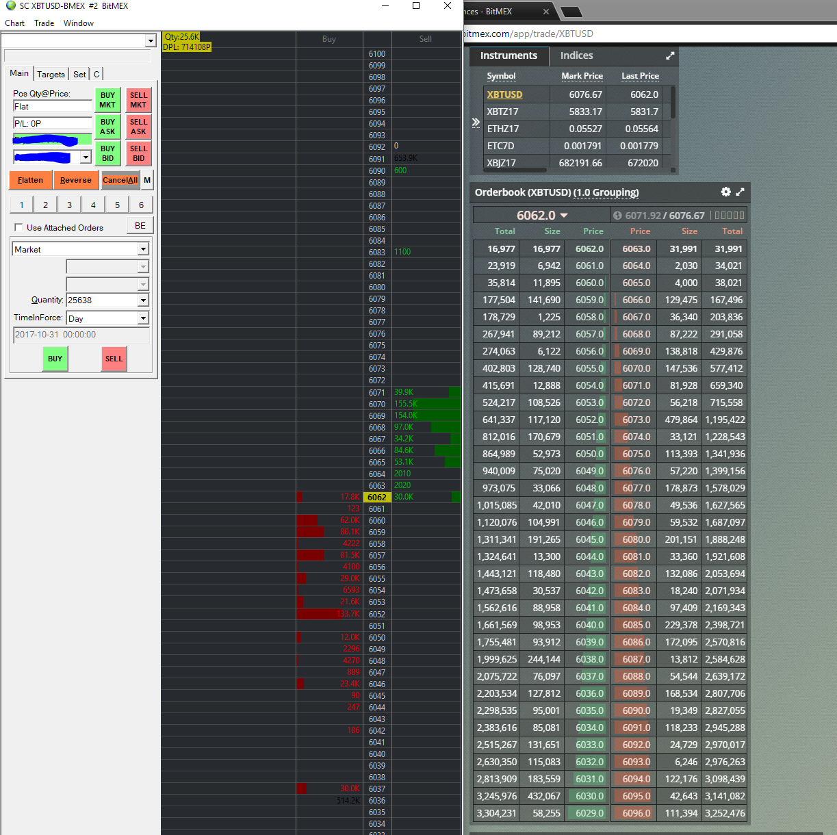This screenshot has width=837, height=835.
Task: Expand the Orderbook panel to fullscreen
Action: (740, 192)
